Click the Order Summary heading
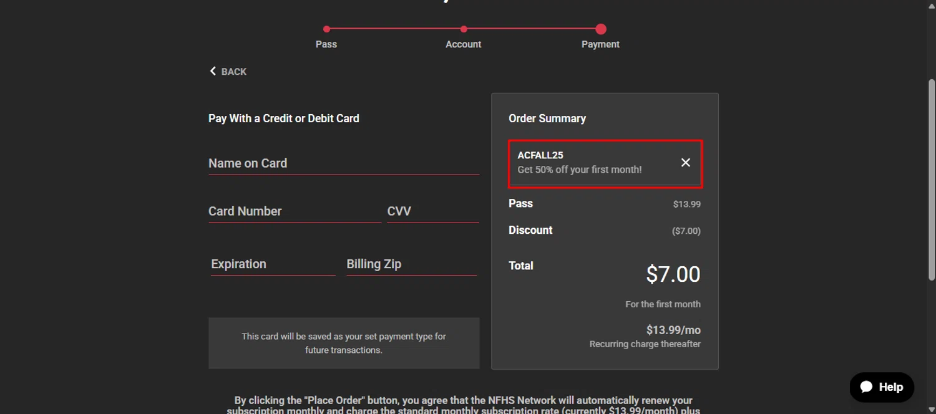Image resolution: width=936 pixels, height=414 pixels. [x=547, y=118]
